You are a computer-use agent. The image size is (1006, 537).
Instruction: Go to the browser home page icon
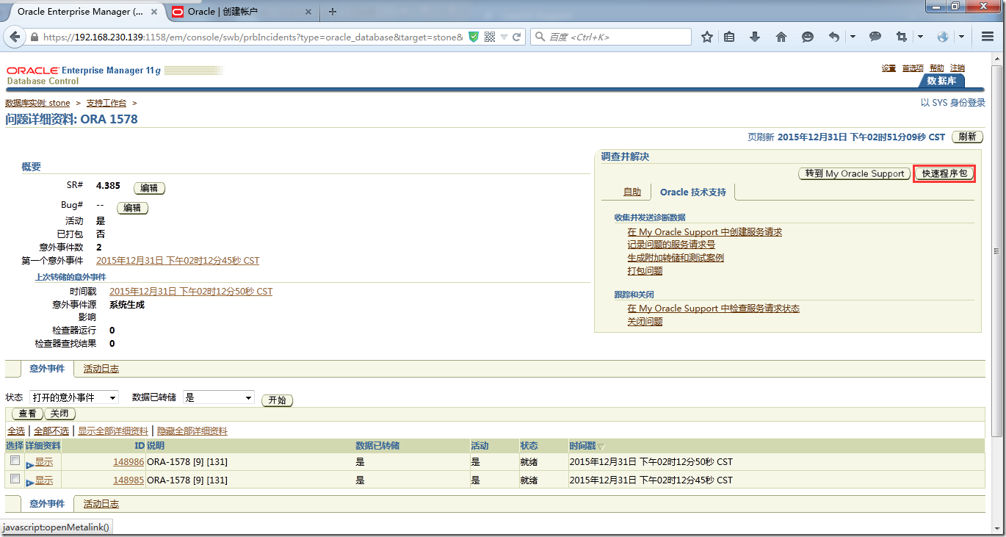point(781,37)
